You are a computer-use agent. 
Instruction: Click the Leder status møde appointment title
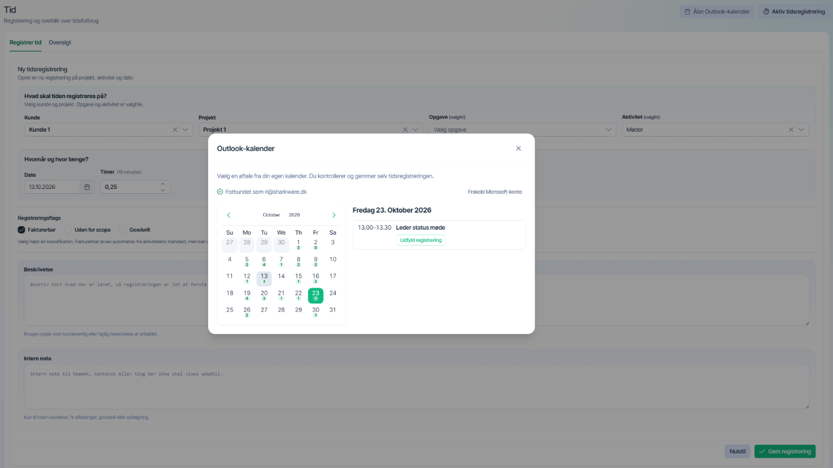[x=420, y=228]
